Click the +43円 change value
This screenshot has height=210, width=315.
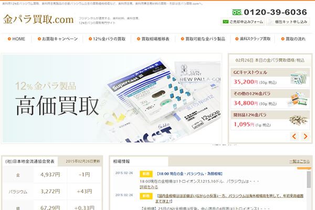[85, 191]
